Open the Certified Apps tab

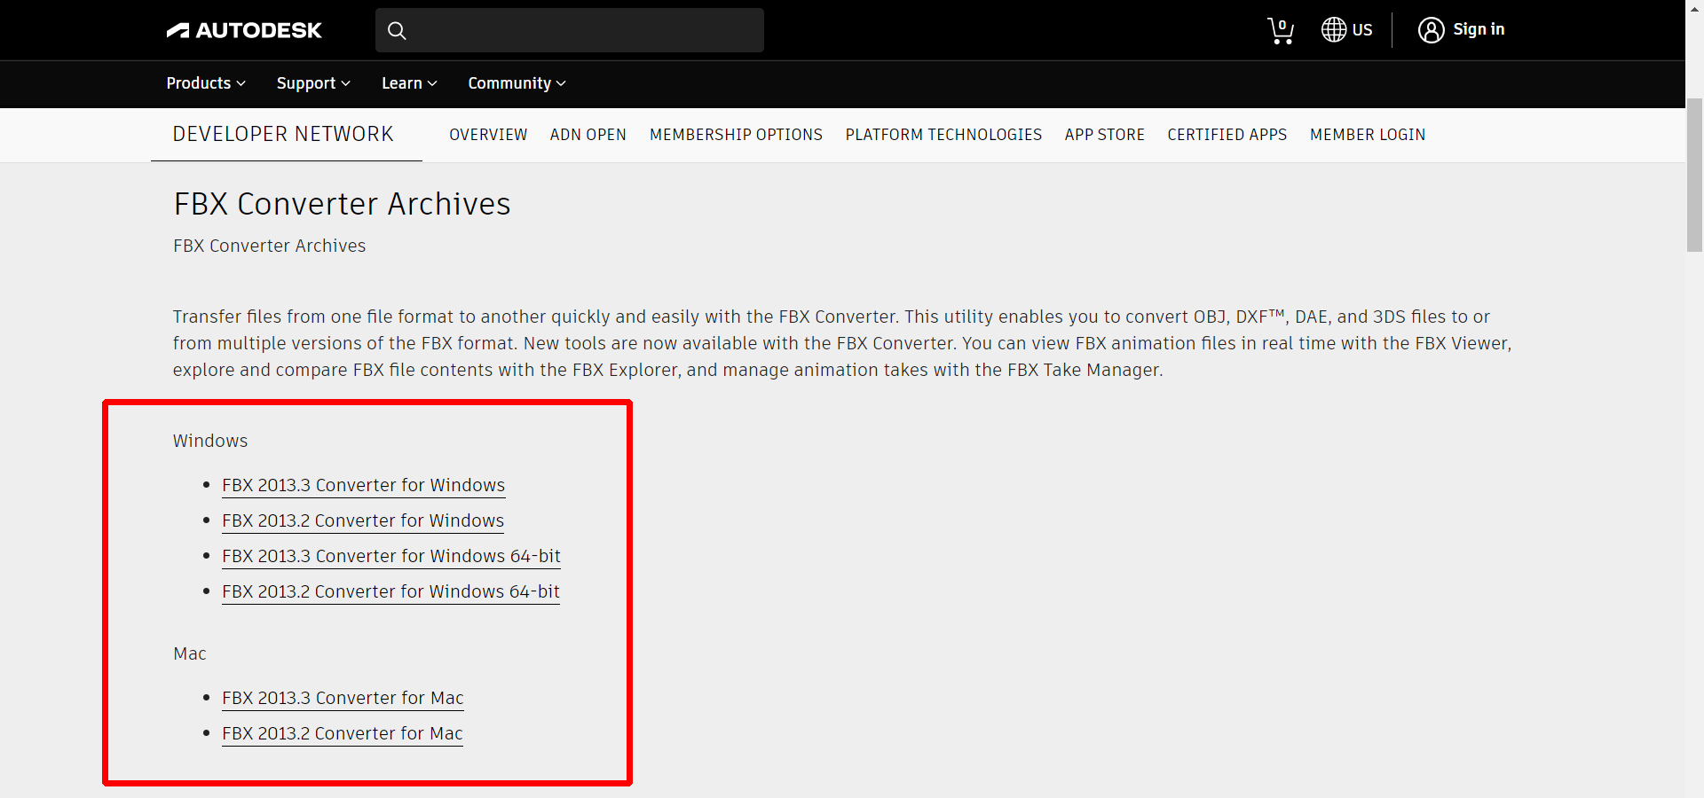coord(1227,135)
